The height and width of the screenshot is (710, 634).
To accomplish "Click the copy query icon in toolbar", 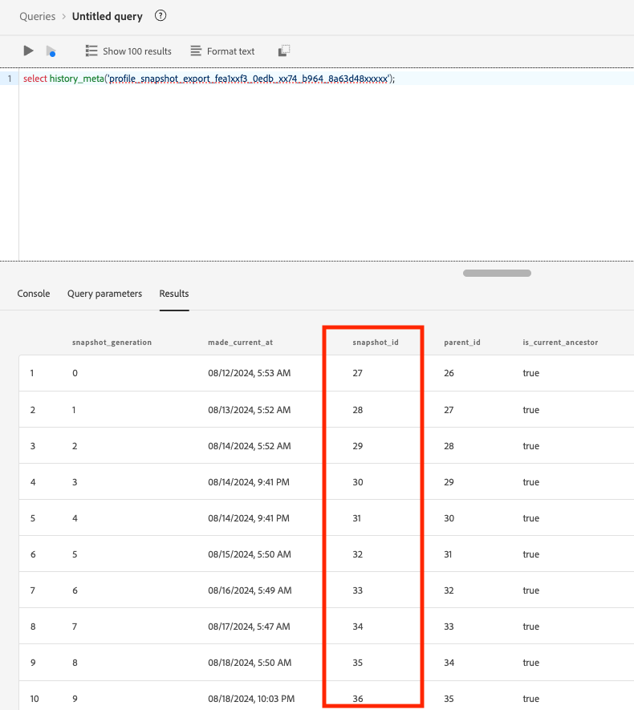I will [x=284, y=51].
